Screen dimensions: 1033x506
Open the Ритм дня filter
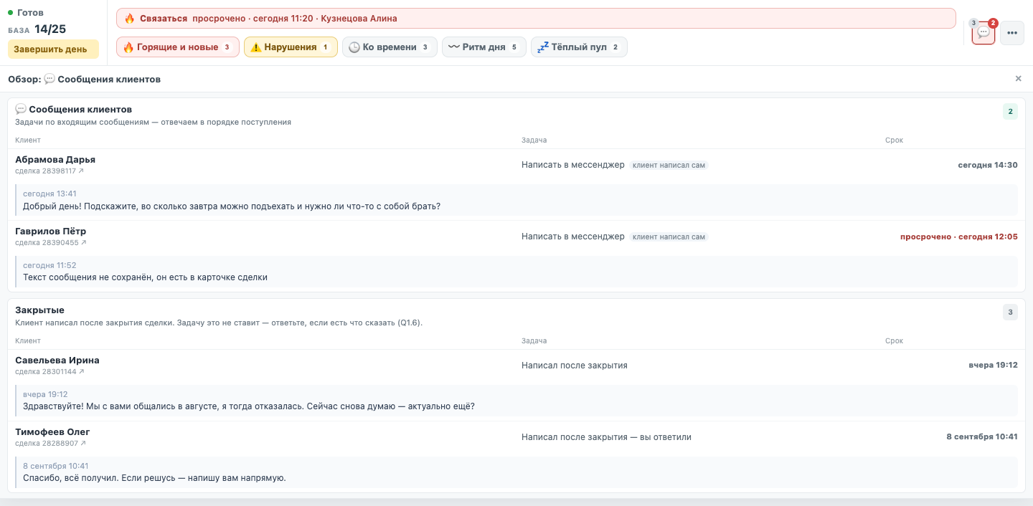pyautogui.click(x=484, y=47)
